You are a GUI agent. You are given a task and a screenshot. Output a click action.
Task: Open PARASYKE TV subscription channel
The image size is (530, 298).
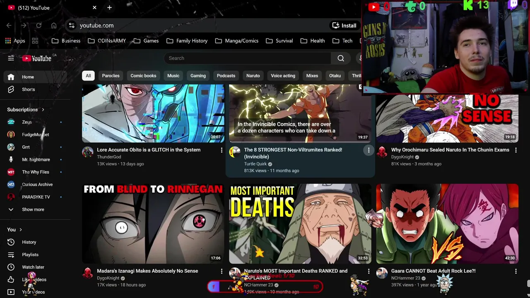tap(35, 197)
